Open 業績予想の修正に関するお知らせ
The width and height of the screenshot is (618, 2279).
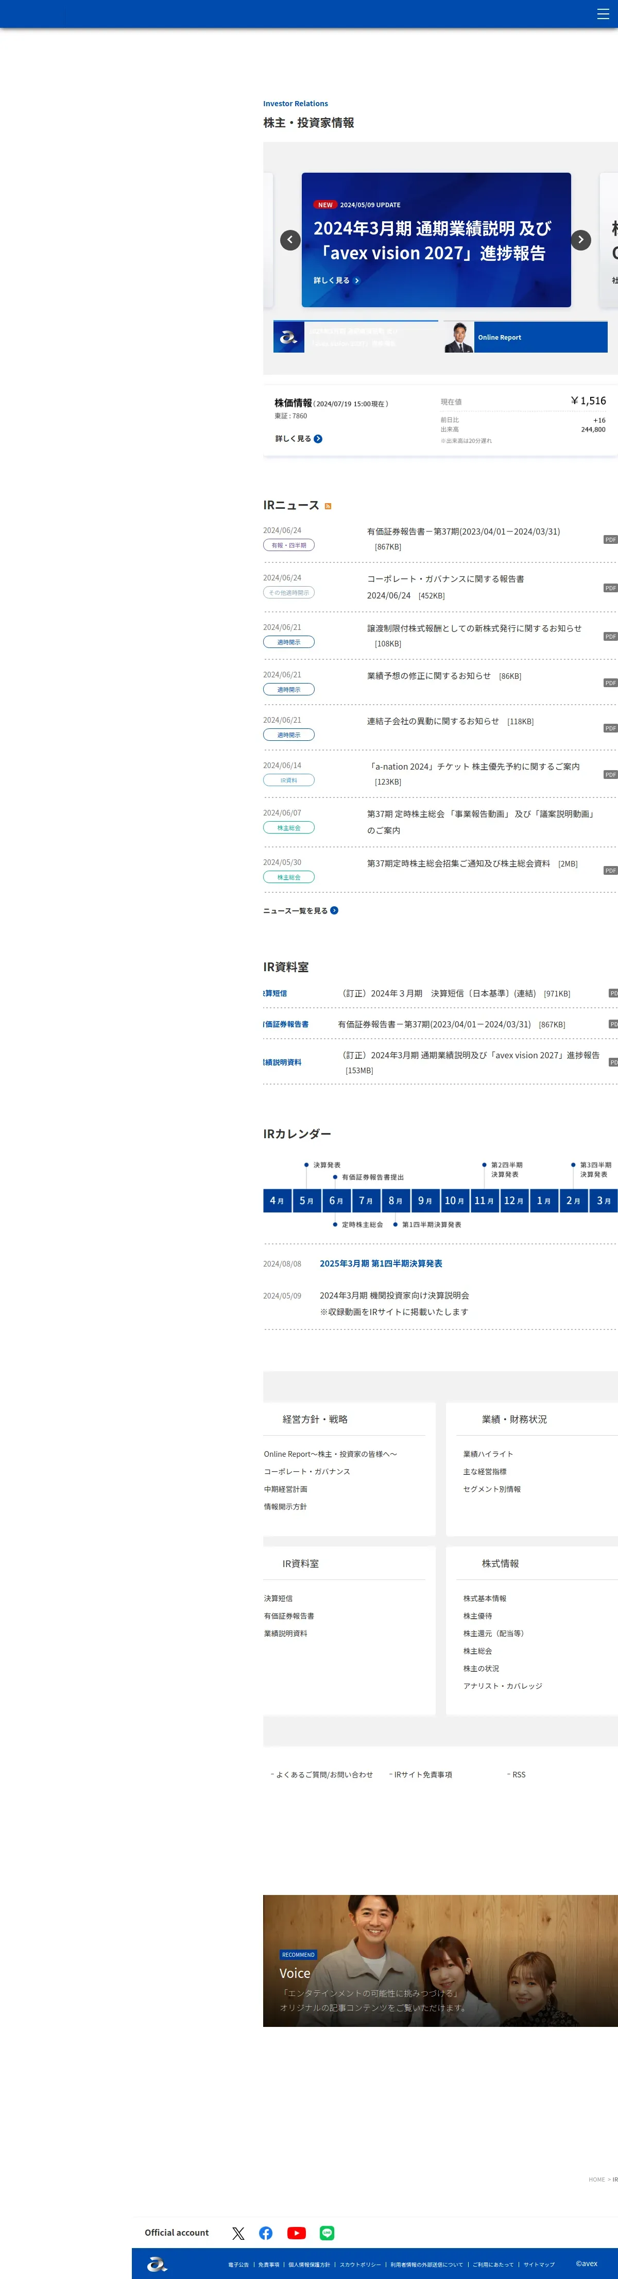click(x=429, y=676)
